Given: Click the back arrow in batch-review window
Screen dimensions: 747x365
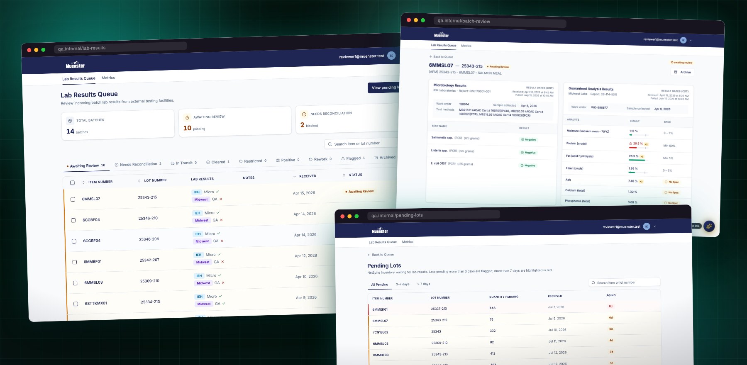Looking at the screenshot, I should [431, 56].
